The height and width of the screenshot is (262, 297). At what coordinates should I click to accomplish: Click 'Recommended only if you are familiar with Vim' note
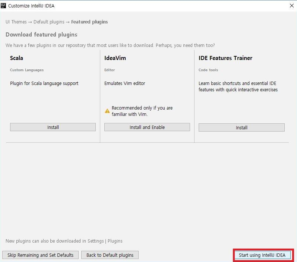click(142, 111)
